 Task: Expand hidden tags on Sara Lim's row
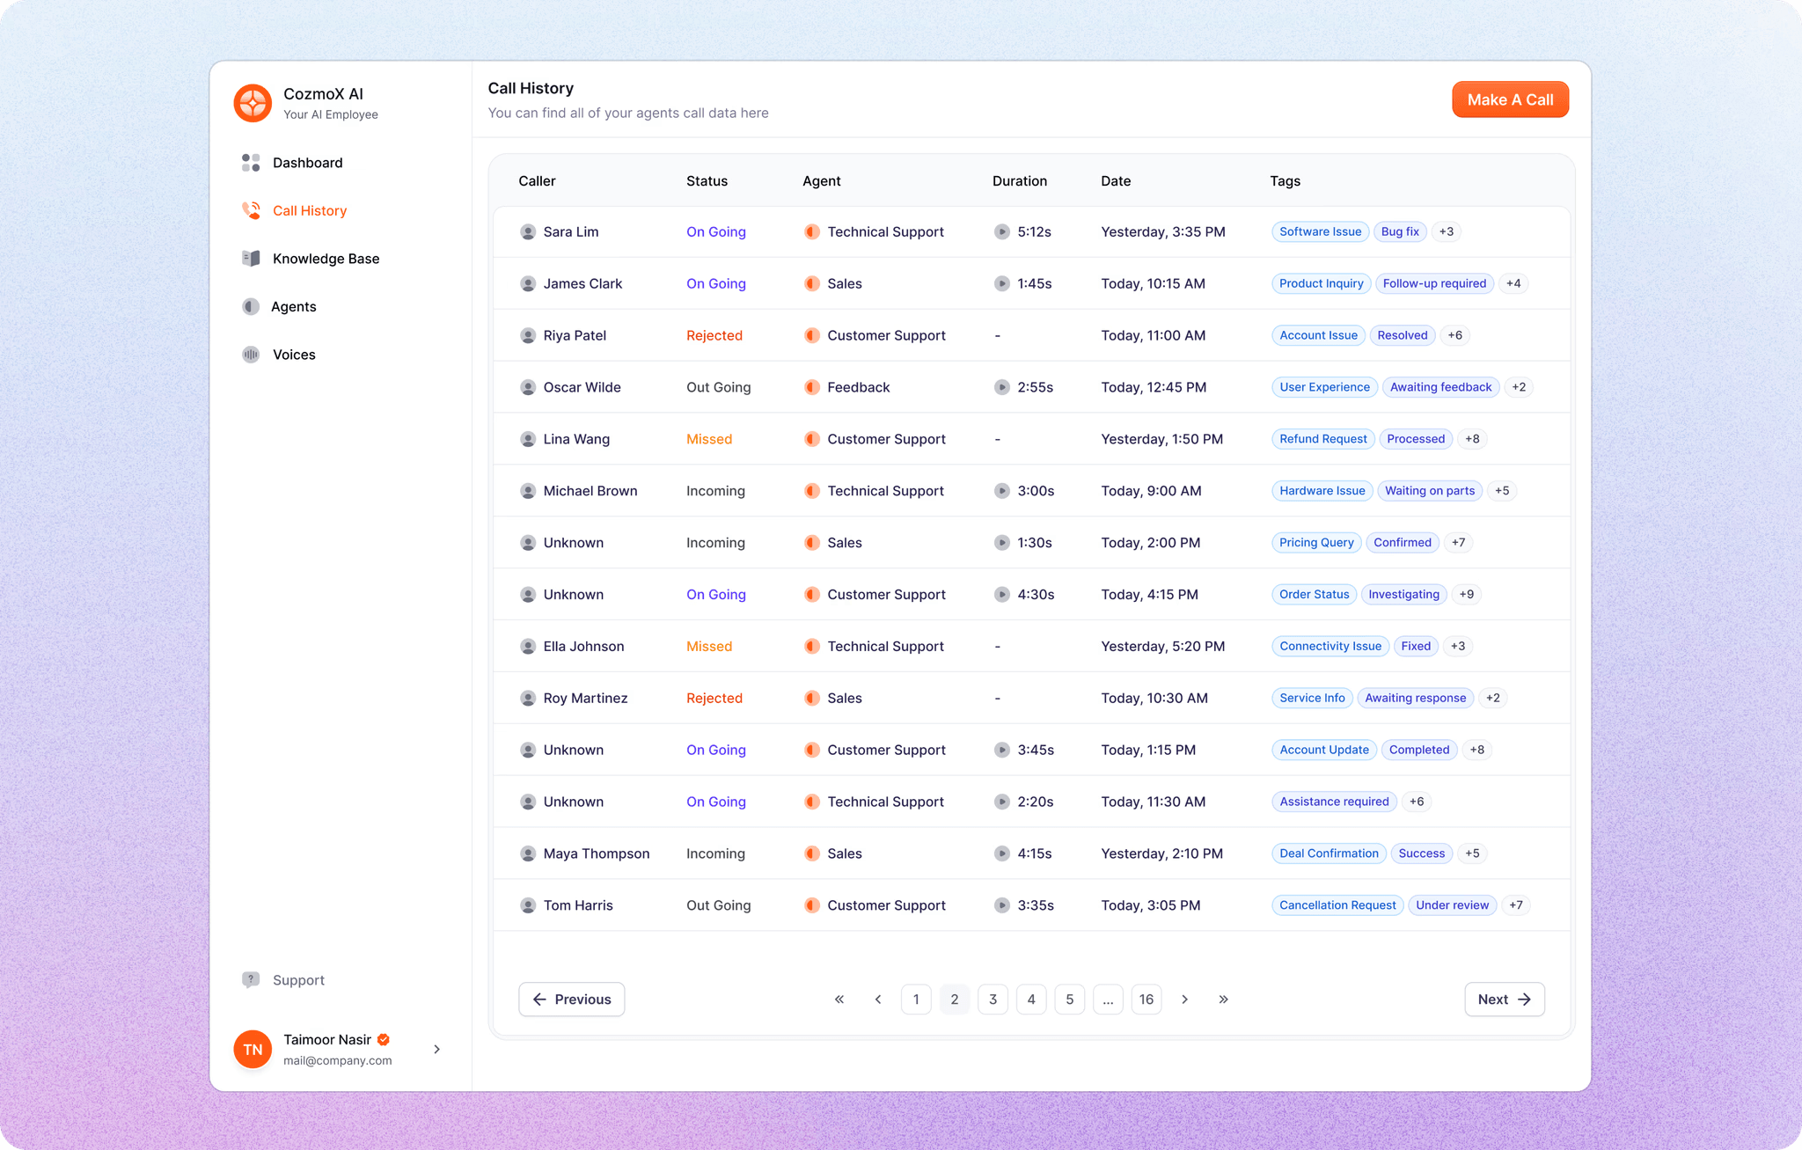tap(1447, 231)
